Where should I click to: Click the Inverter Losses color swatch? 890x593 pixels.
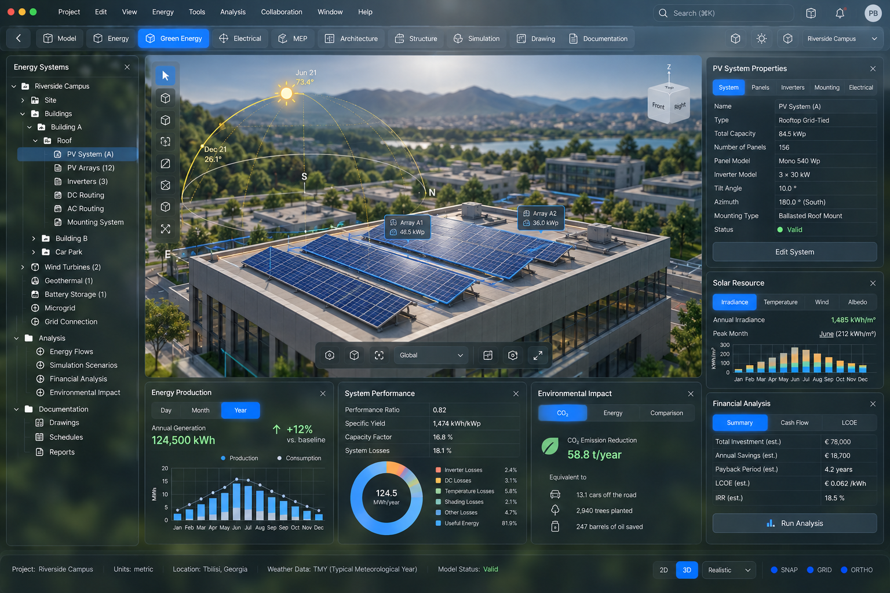point(439,470)
